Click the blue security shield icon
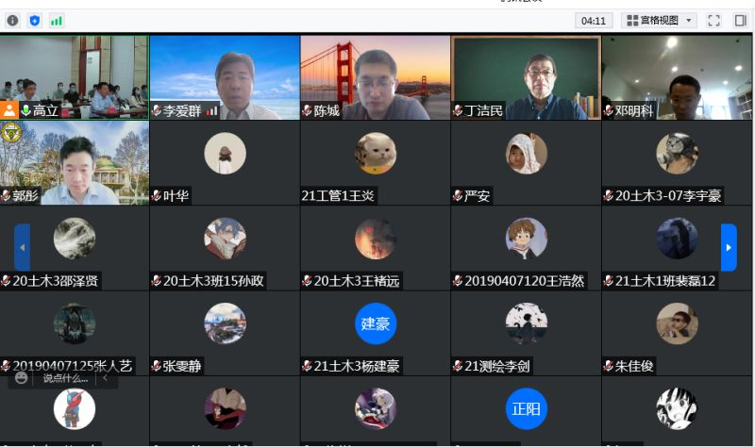This screenshot has width=755, height=447. tap(35, 20)
